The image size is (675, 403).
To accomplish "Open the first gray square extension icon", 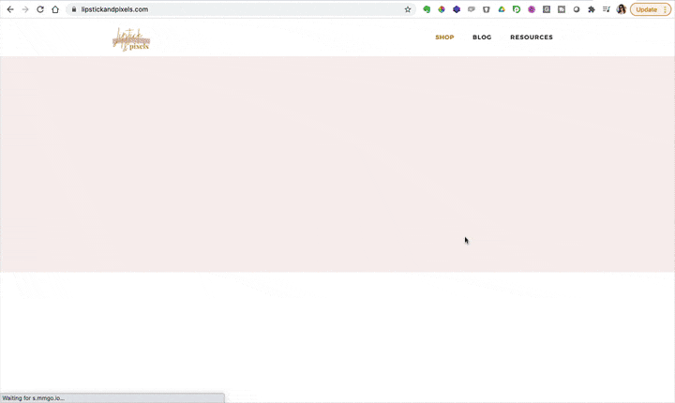I will coord(547,9).
